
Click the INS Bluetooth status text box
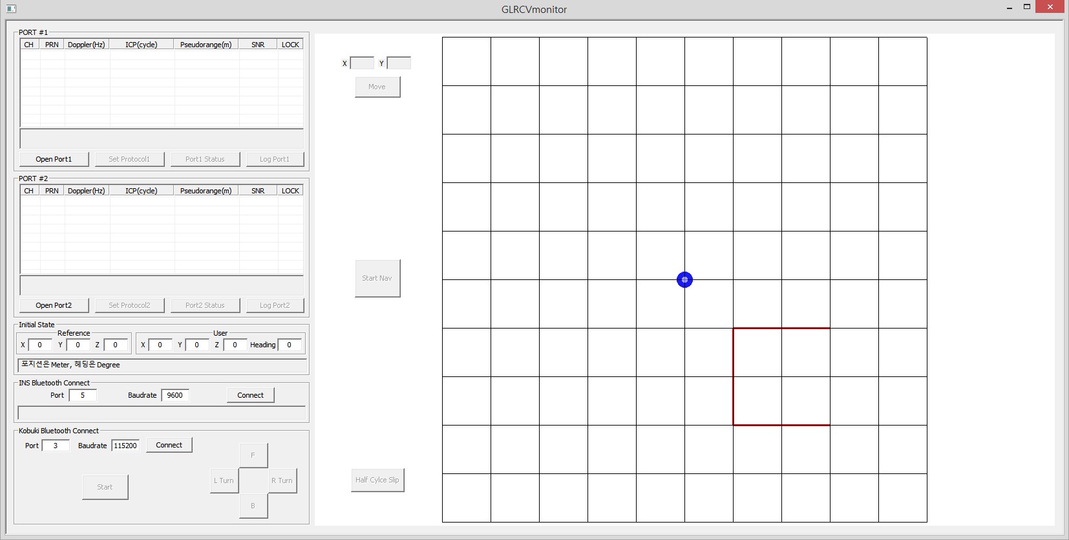[162, 413]
